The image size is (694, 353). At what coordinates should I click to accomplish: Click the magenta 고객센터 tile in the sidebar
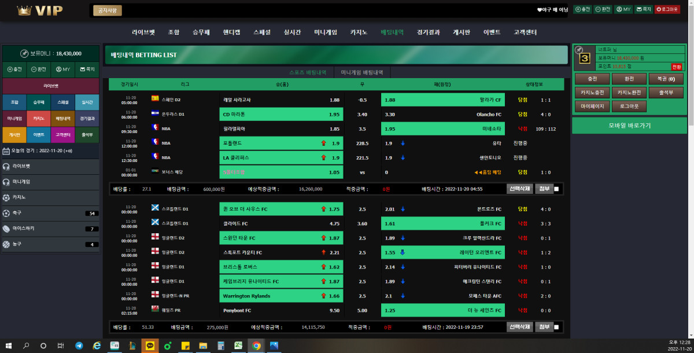click(62, 135)
